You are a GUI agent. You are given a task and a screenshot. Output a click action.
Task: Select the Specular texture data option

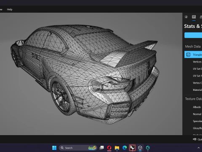(197, 121)
